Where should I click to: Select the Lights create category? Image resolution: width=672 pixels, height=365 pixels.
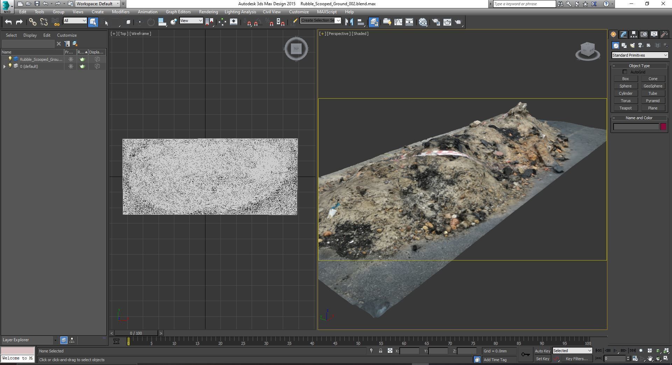pos(632,45)
